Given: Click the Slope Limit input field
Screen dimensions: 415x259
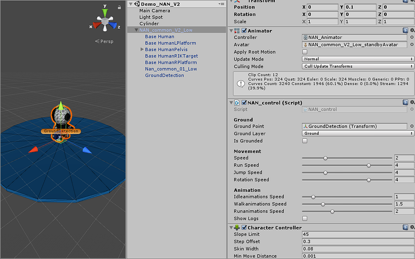Looking at the screenshot, I should click(358, 234).
